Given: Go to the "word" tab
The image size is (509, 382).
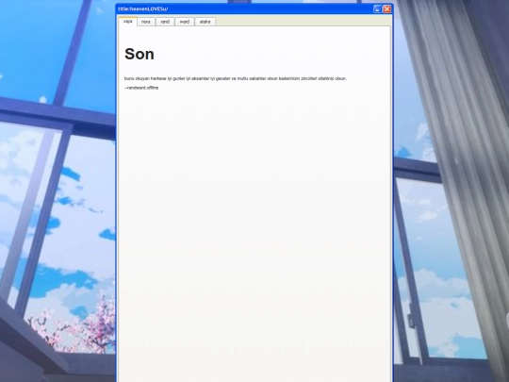Looking at the screenshot, I should click(x=185, y=22).
